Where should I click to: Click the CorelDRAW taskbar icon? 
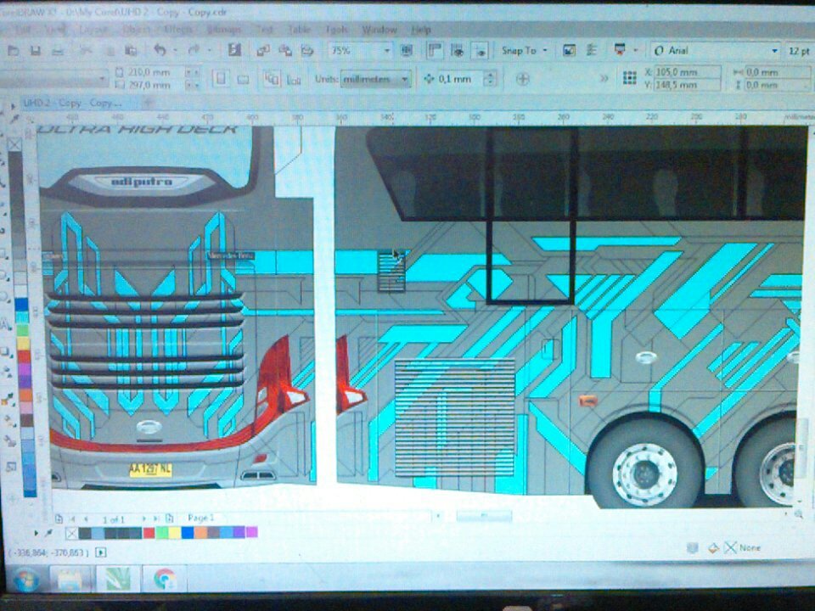[118, 578]
